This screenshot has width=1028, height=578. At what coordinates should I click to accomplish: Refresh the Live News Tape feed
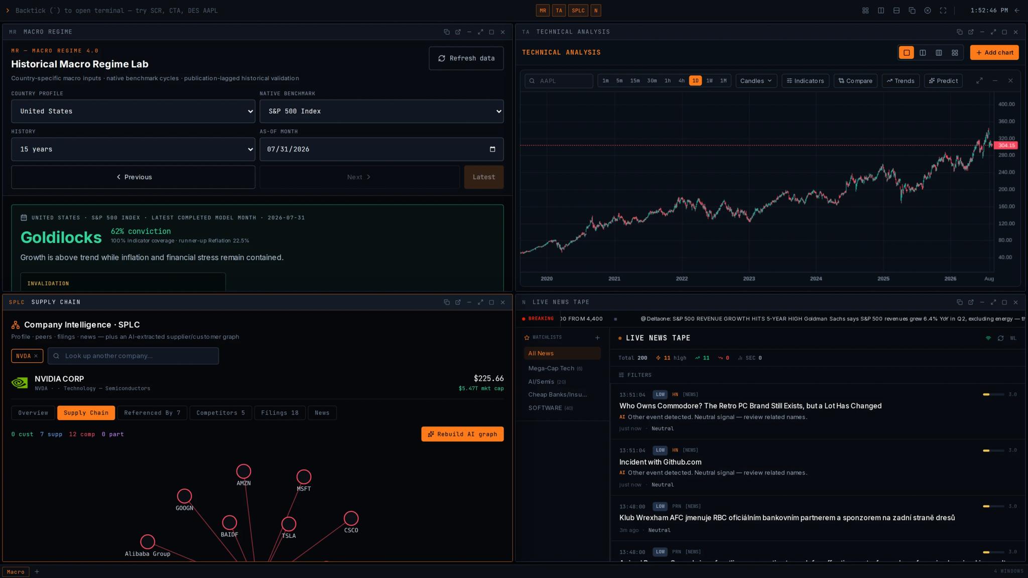pos(1000,338)
